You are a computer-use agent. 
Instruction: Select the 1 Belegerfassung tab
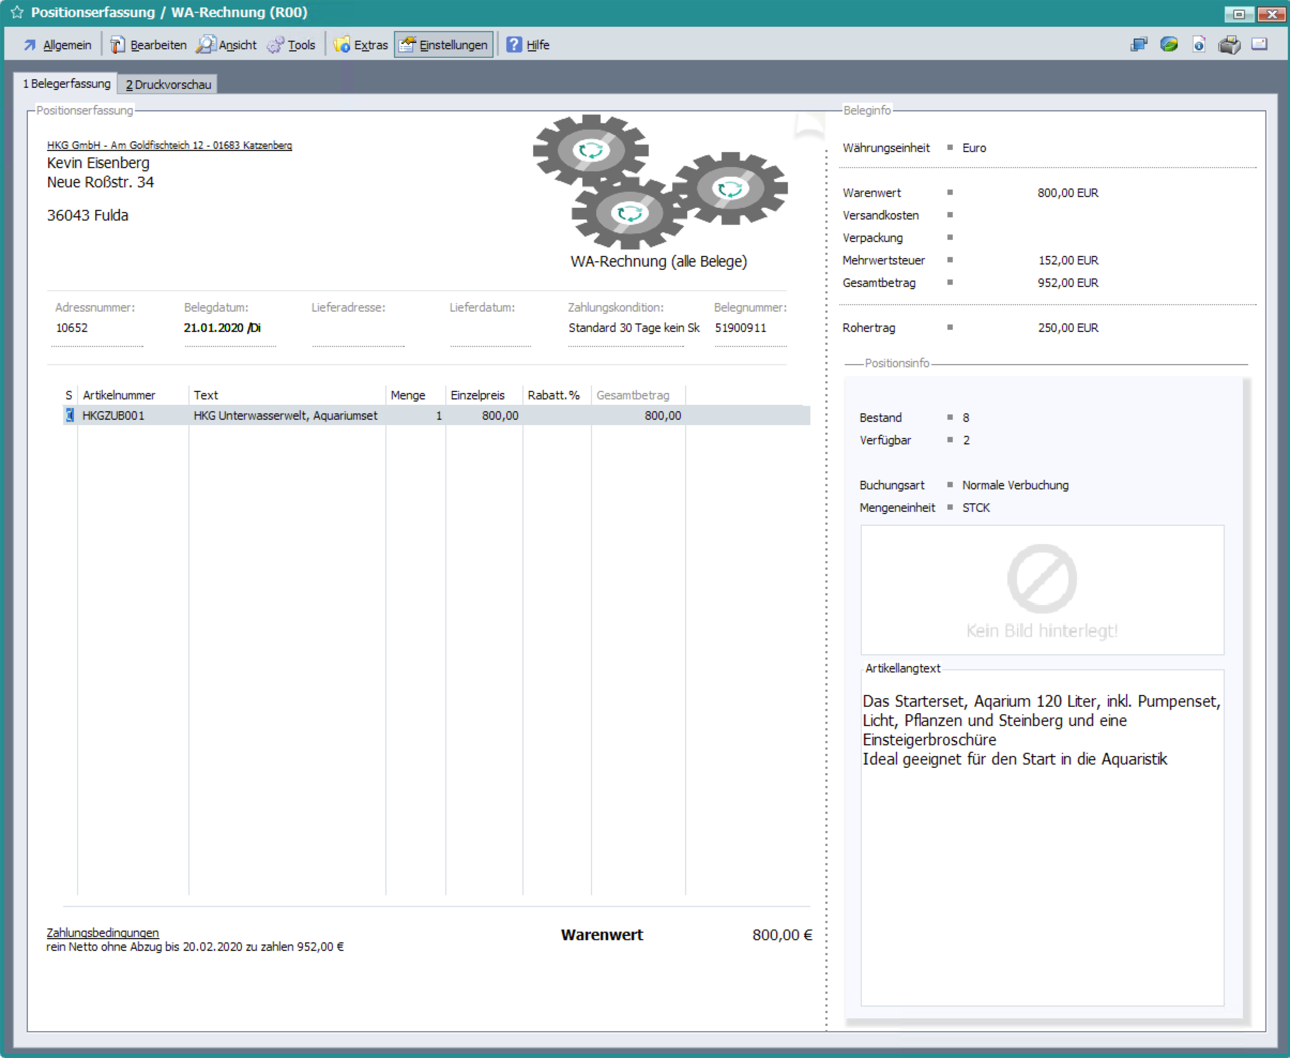[x=66, y=84]
